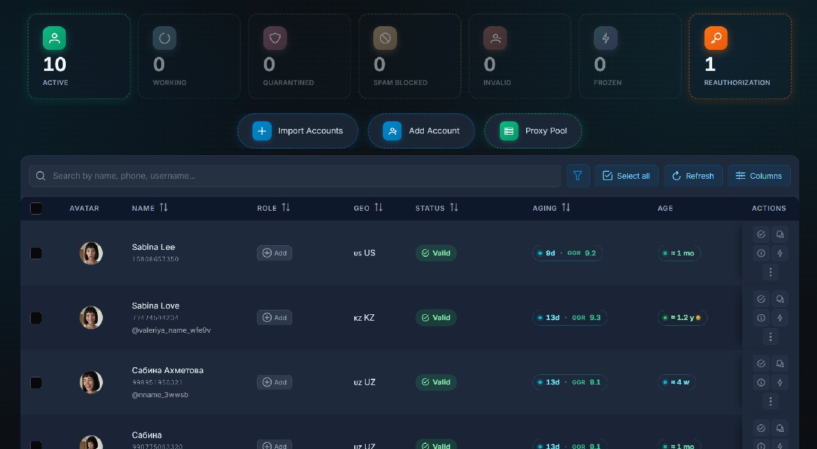This screenshot has height=449, width=817.
Task: Open Sabina Lee's avatar photo
Action: click(91, 253)
